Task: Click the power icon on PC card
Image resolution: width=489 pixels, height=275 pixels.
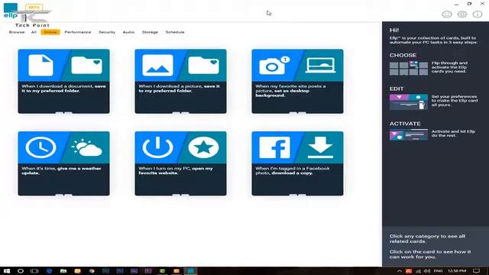Action: [x=157, y=147]
